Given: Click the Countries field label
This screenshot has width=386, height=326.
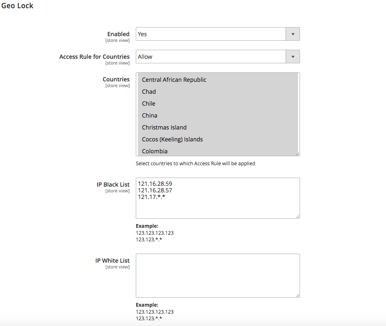Looking at the screenshot, I should [x=116, y=79].
